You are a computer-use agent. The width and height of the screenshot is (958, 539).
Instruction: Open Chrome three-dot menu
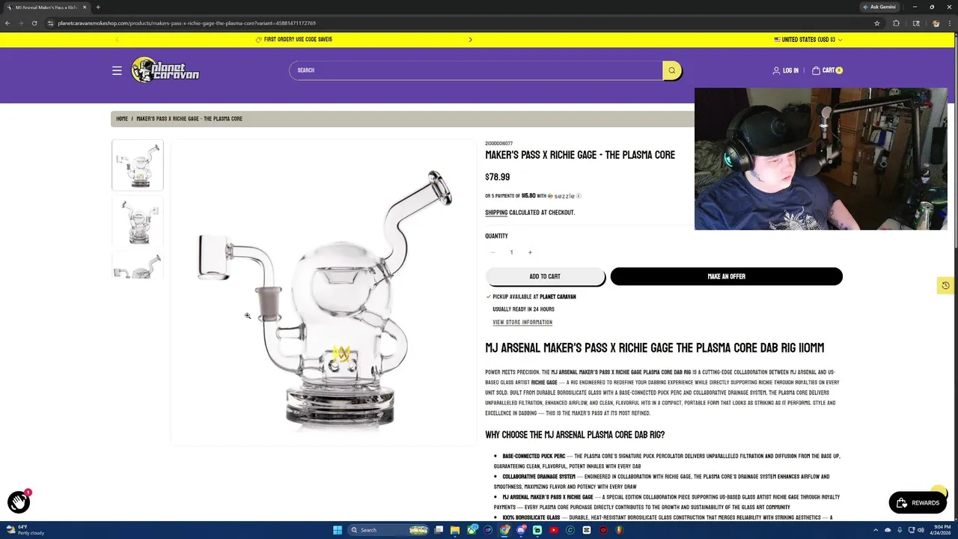pyautogui.click(x=950, y=23)
